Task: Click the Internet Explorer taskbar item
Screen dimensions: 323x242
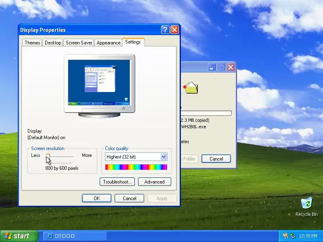Action: pos(75,236)
